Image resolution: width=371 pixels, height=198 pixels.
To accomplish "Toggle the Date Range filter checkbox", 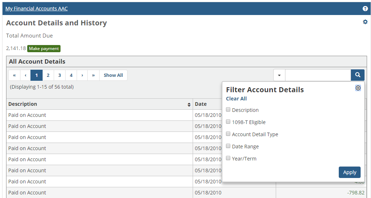I will (x=228, y=146).
